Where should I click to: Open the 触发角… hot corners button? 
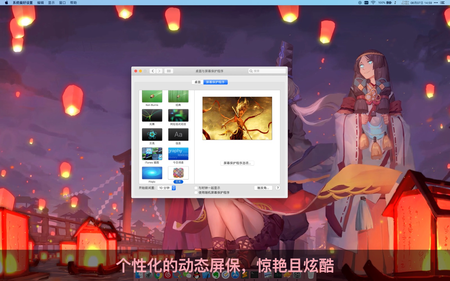(x=263, y=188)
